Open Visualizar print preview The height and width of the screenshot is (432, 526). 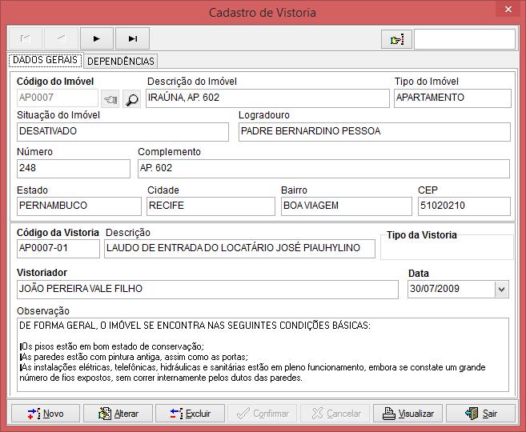408,414
